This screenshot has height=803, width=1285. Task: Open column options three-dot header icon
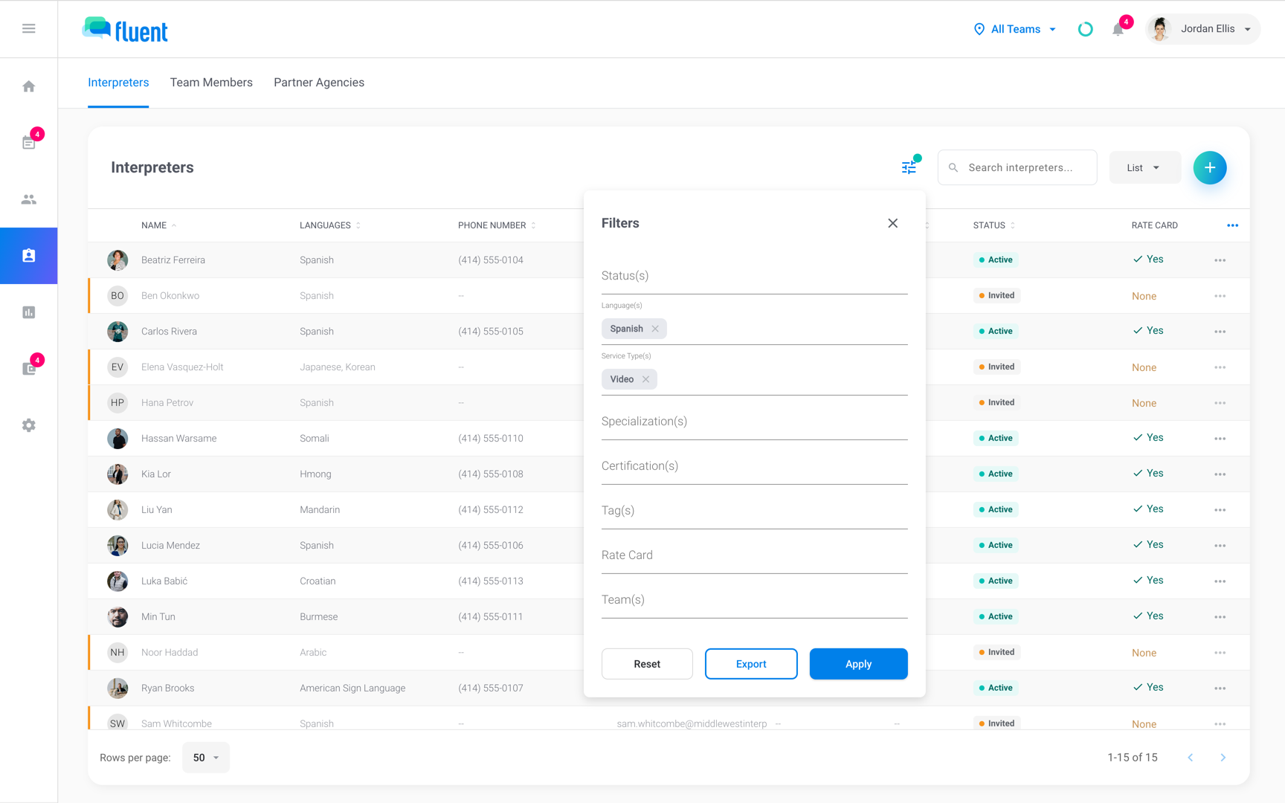(1232, 225)
